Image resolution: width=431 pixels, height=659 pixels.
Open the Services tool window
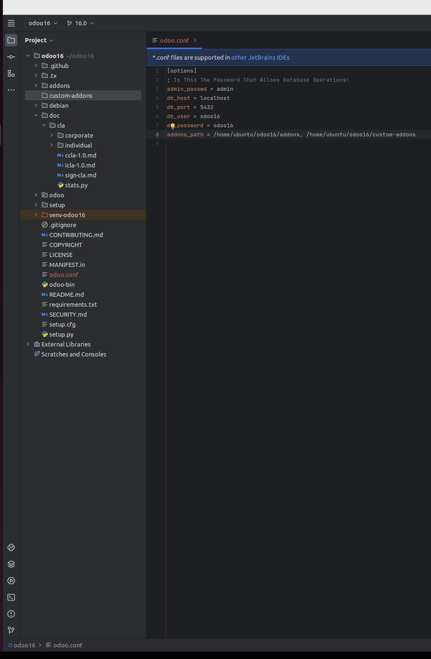coord(11,581)
